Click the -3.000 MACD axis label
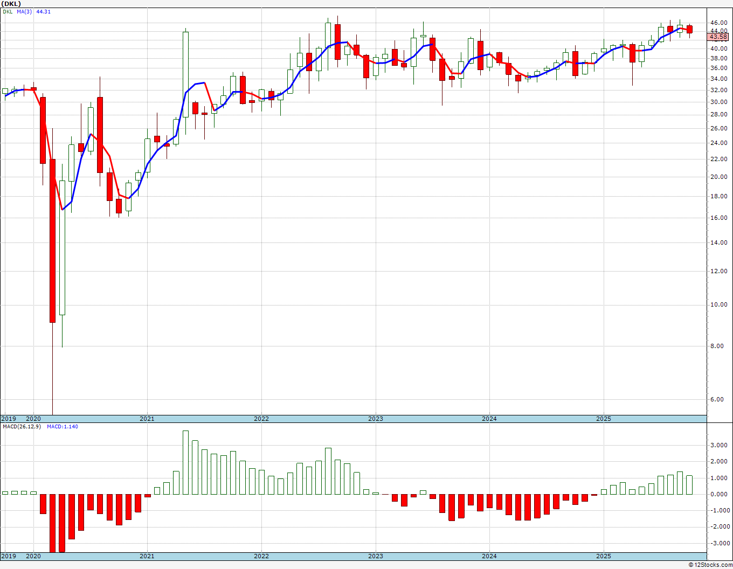This screenshot has width=733, height=569. click(719, 544)
